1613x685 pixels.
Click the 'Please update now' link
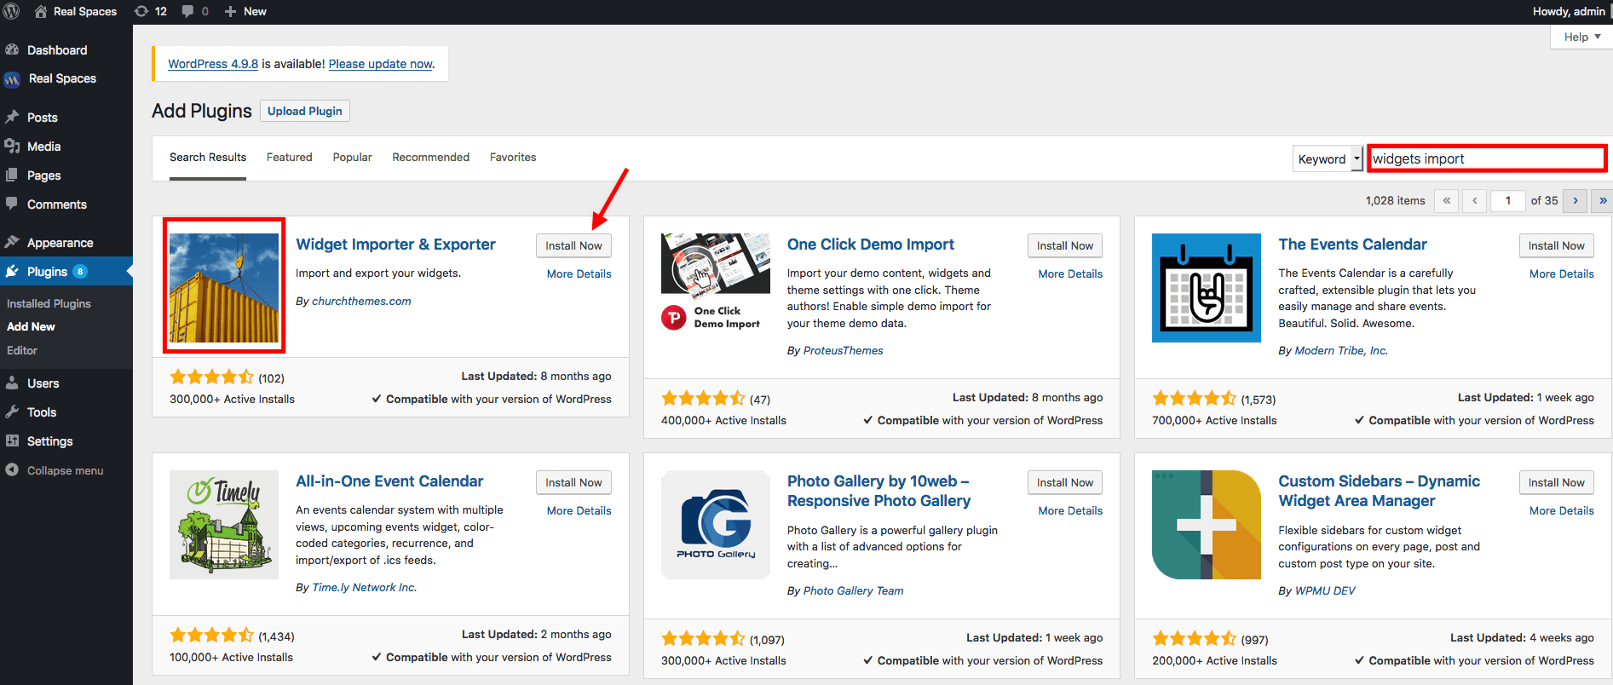point(381,64)
